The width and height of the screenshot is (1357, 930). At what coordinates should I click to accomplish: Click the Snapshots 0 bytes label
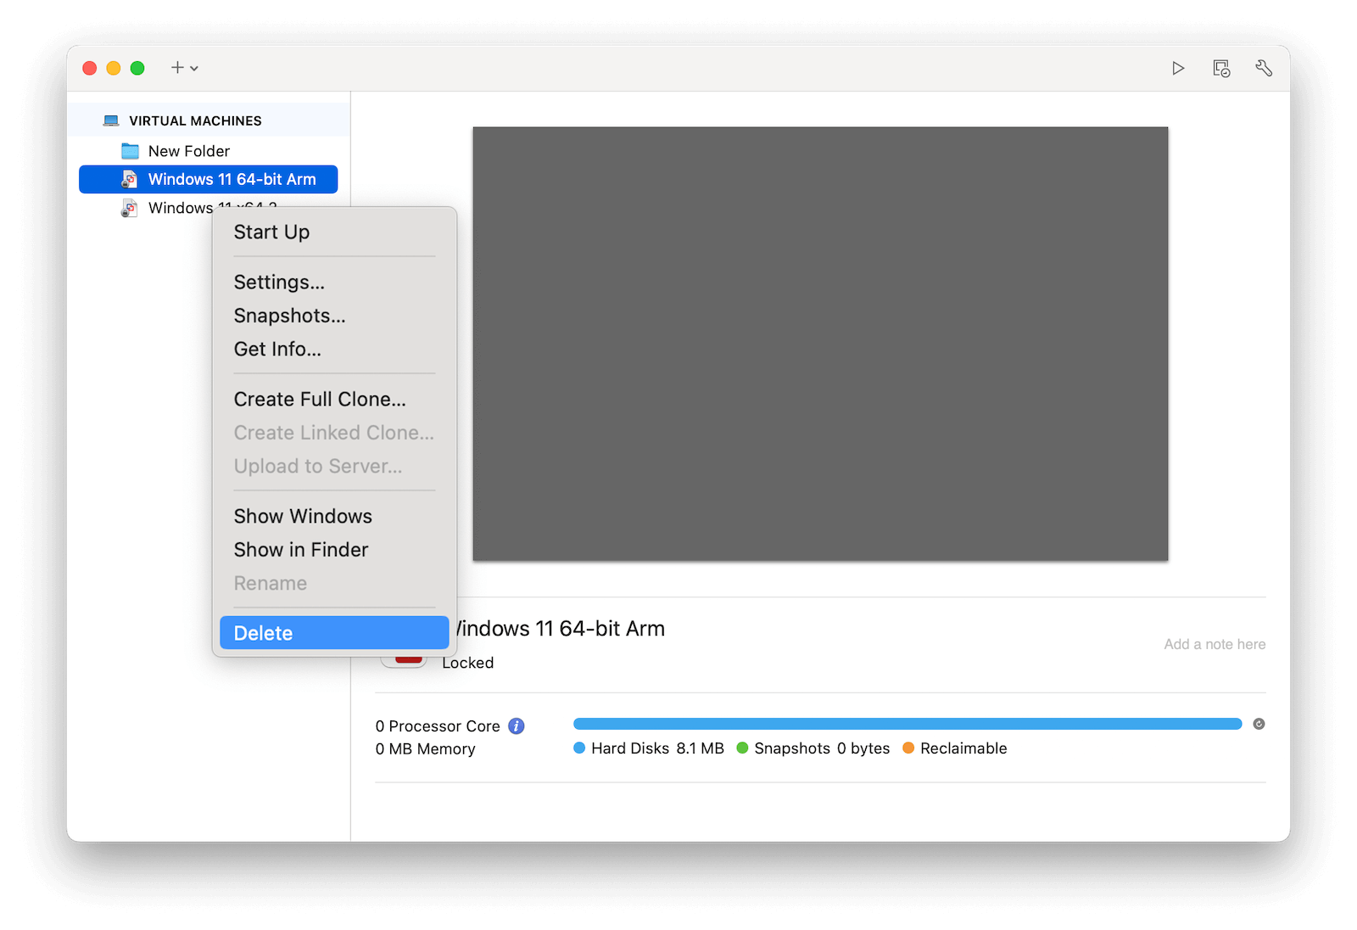pos(822,748)
